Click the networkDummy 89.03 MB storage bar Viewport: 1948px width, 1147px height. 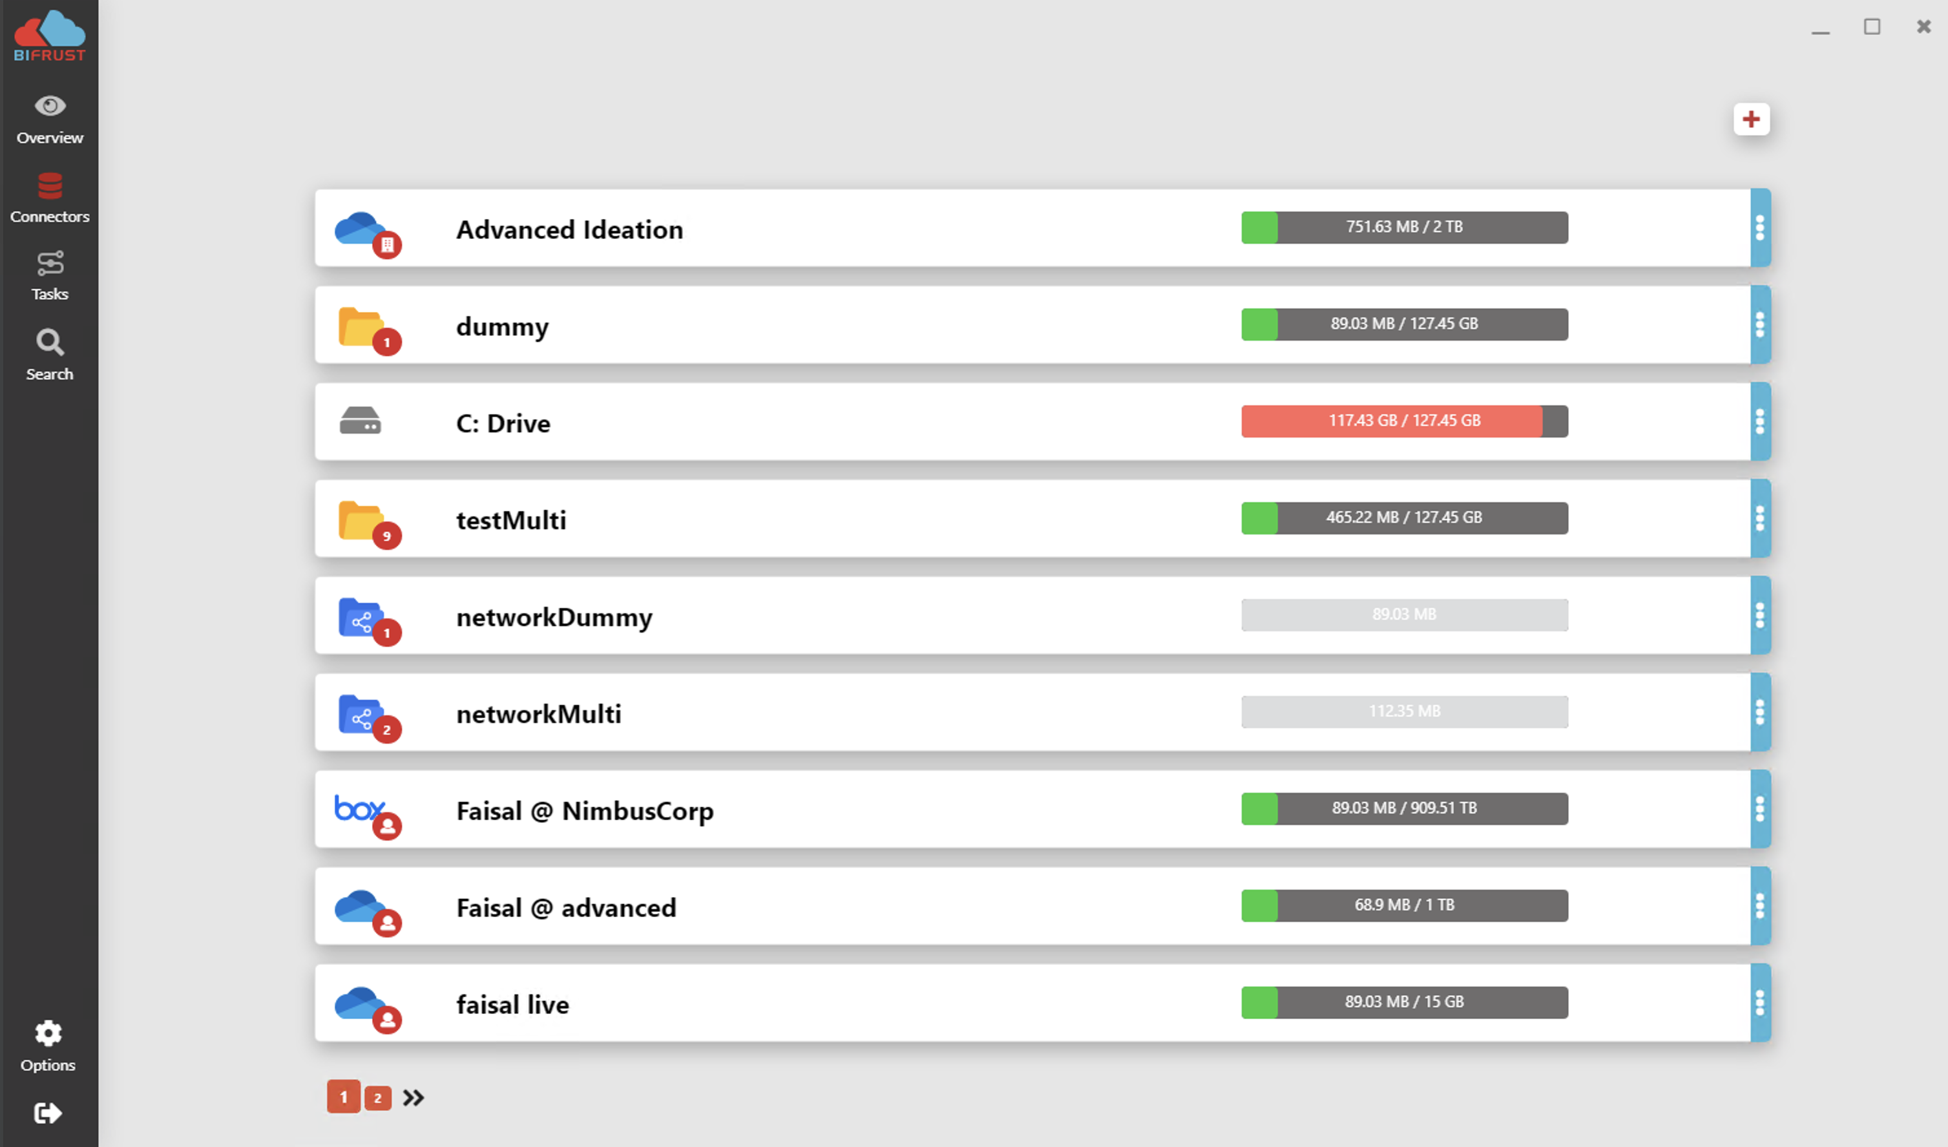[1405, 615]
